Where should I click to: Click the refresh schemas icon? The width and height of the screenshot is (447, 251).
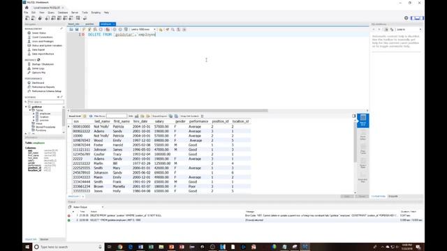pos(59,97)
